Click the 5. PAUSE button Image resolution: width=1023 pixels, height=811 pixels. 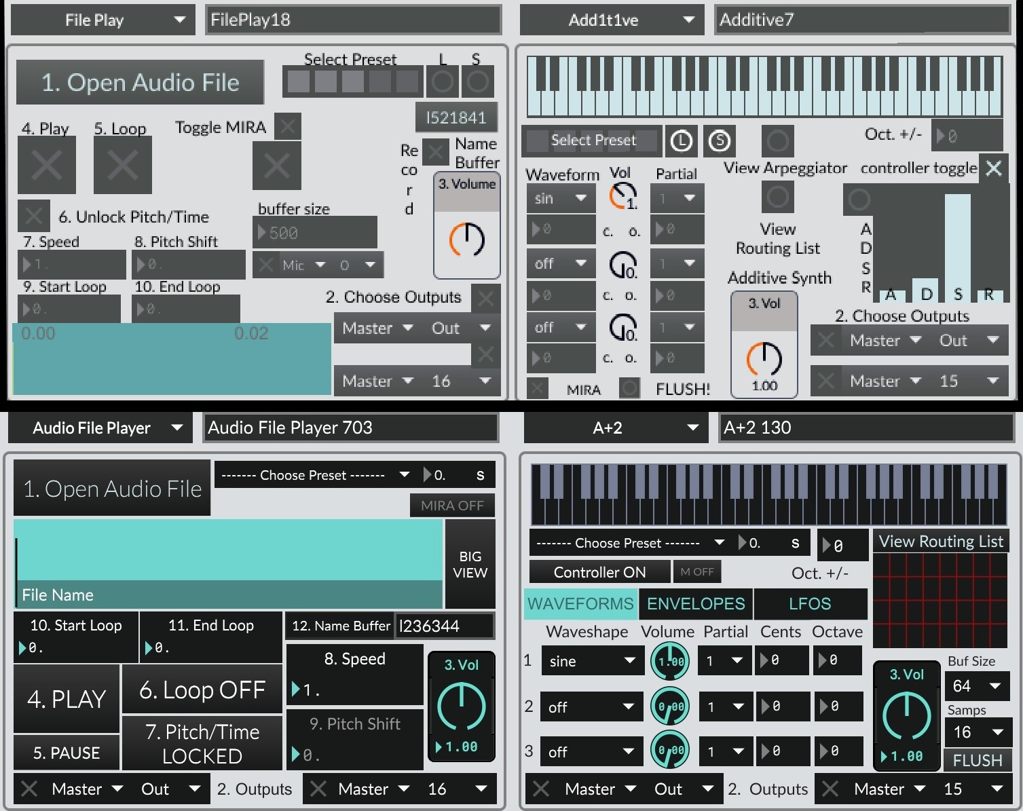[x=67, y=753]
